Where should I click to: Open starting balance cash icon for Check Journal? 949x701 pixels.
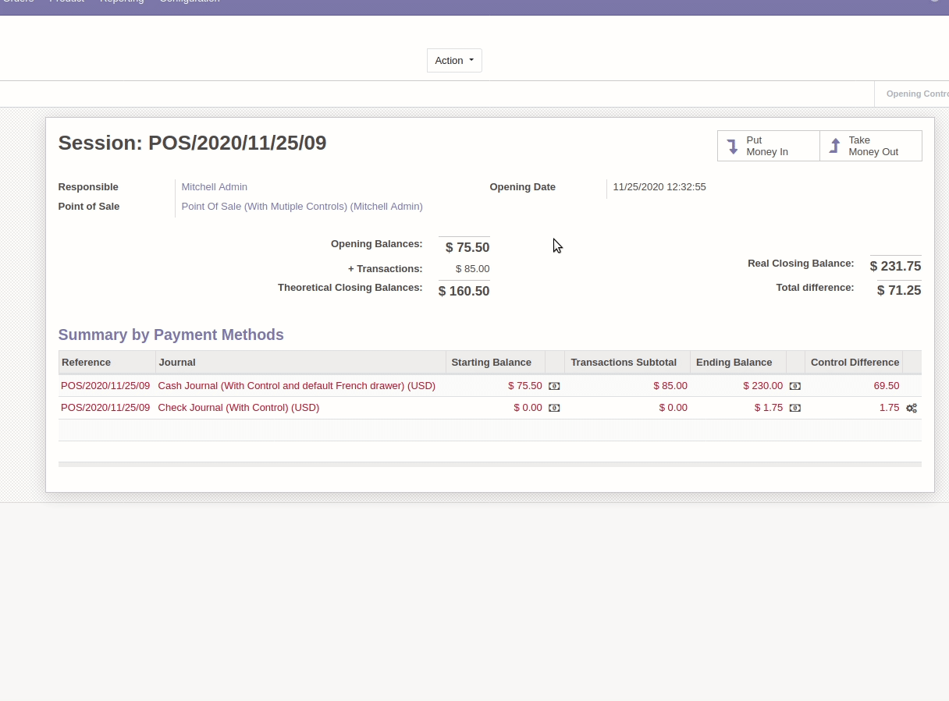click(554, 408)
